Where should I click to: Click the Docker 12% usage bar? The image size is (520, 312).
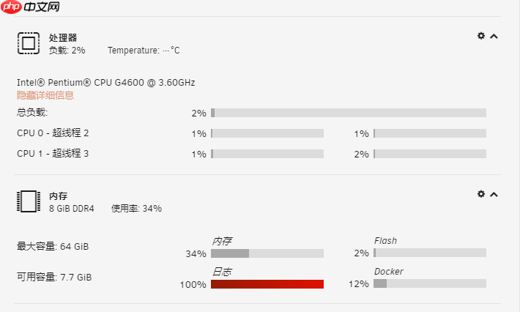[x=430, y=283]
